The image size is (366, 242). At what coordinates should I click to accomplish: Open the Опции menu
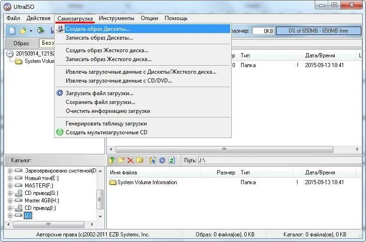tap(149, 18)
